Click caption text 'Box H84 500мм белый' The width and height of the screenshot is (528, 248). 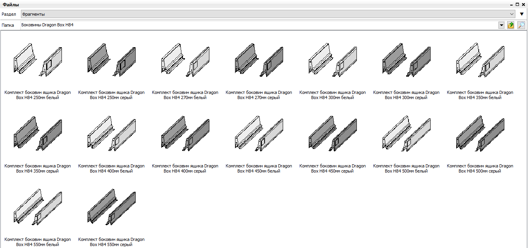(407, 171)
